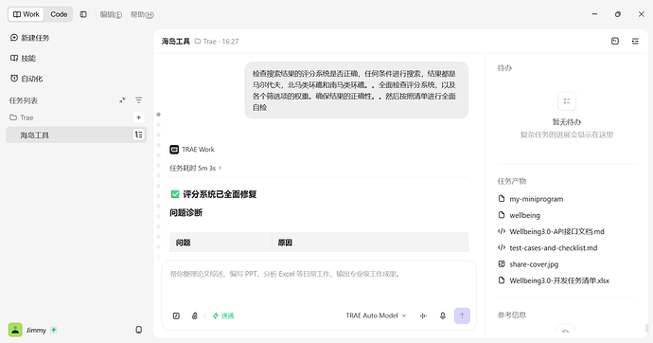
Task: Open the wellbeing artifact
Action: click(519, 215)
